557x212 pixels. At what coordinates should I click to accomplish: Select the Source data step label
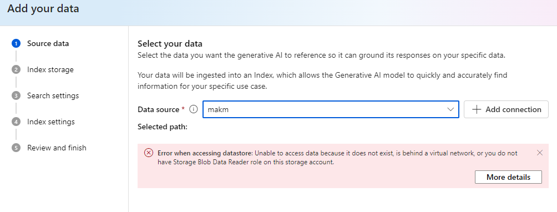tap(48, 44)
